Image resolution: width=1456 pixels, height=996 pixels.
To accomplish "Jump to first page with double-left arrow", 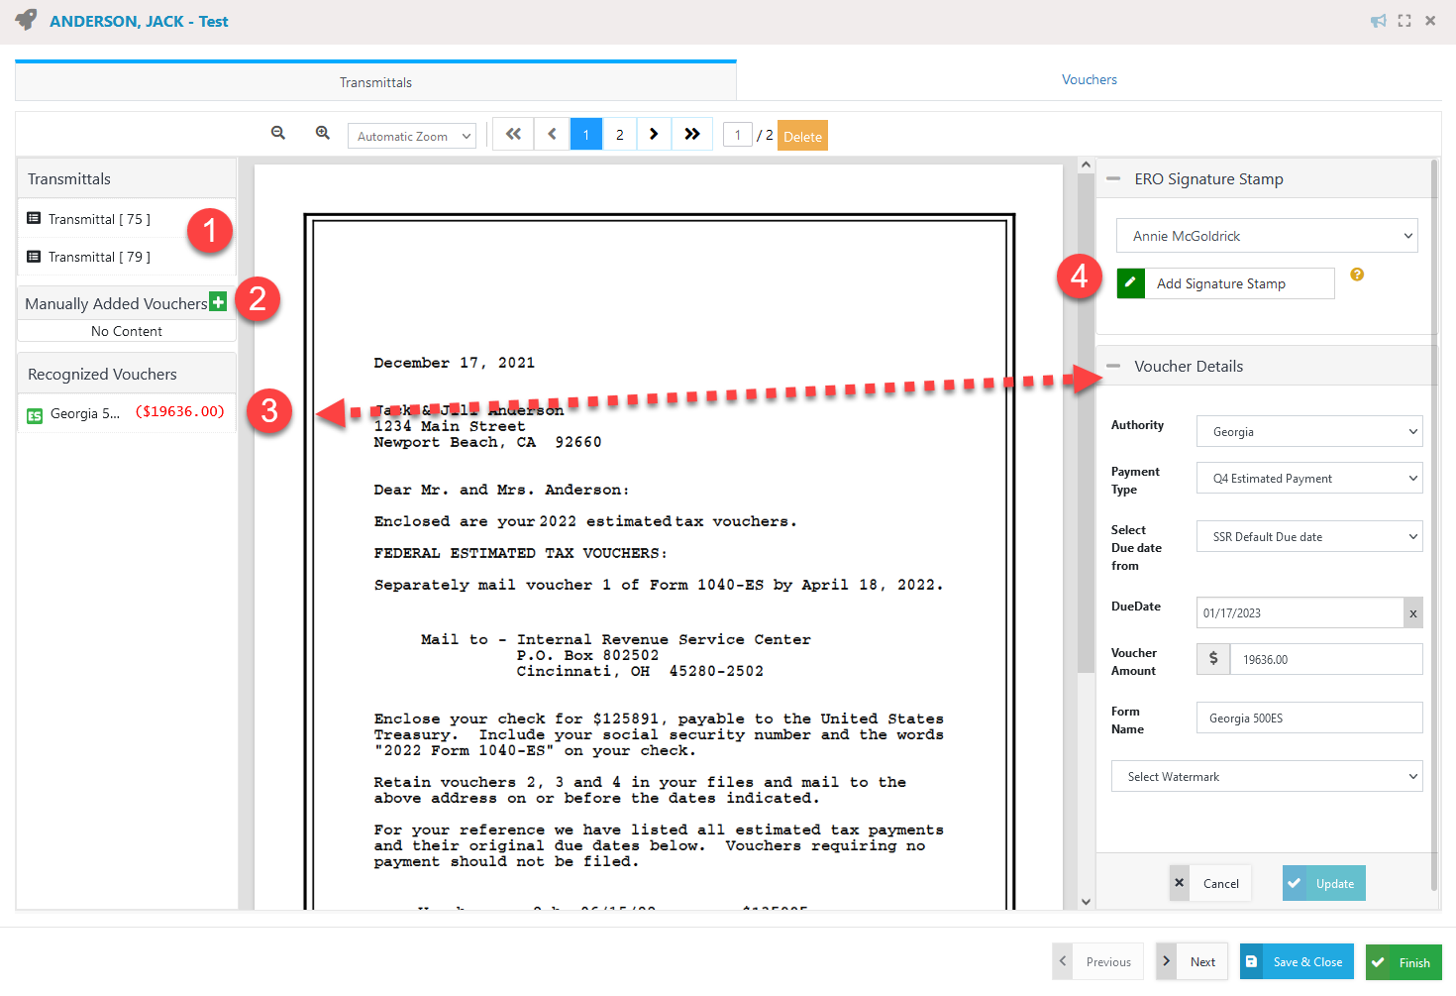I will (x=513, y=134).
